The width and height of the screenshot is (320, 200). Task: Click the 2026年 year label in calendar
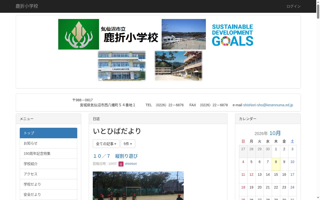[x=261, y=133]
